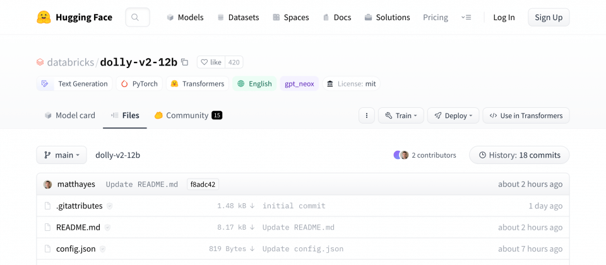
Task: Open the Spaces page
Action: [290, 18]
